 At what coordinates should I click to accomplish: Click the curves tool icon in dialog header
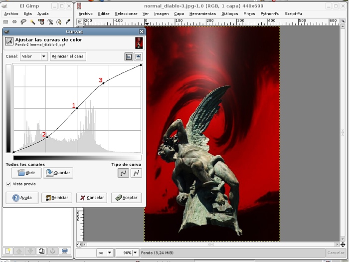click(x=9, y=41)
